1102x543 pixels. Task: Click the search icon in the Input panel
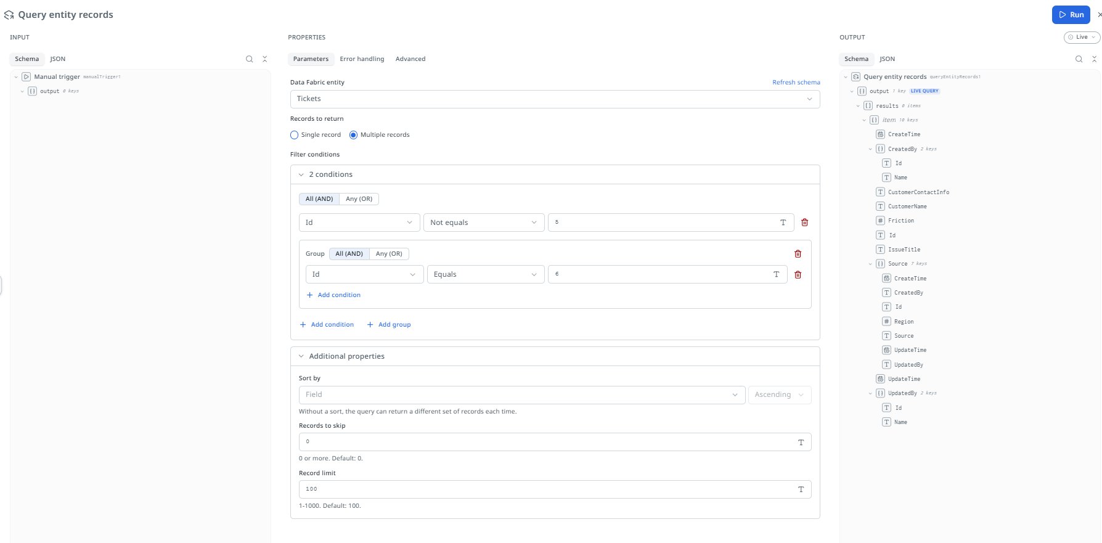pyautogui.click(x=250, y=59)
